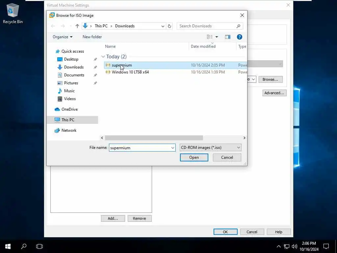Click Downloads in the address breadcrumb
The width and height of the screenshot is (337, 253).
pyautogui.click(x=125, y=26)
